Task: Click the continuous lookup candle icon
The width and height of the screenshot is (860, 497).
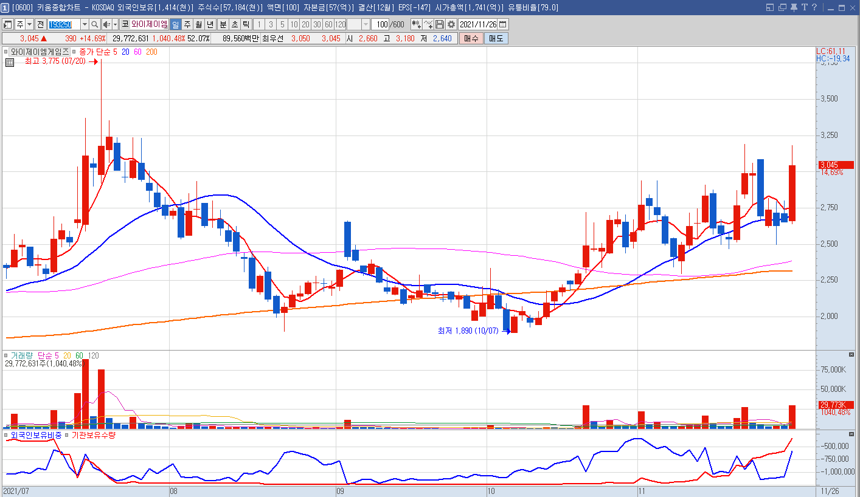Action: 416,24
